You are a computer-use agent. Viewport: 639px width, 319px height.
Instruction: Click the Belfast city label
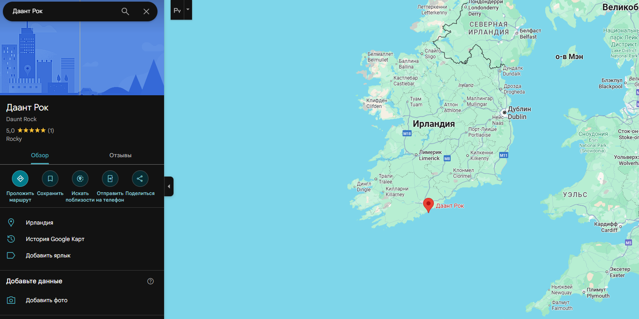tap(530, 34)
